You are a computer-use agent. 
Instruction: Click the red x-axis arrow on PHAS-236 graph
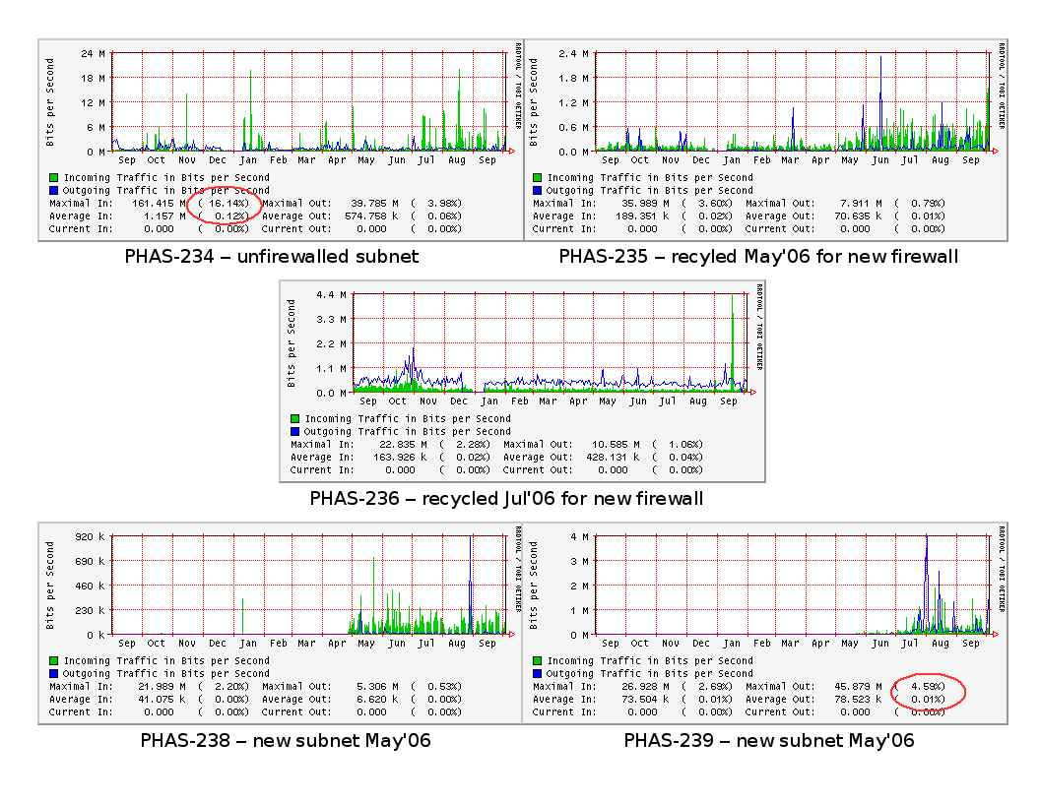[752, 393]
